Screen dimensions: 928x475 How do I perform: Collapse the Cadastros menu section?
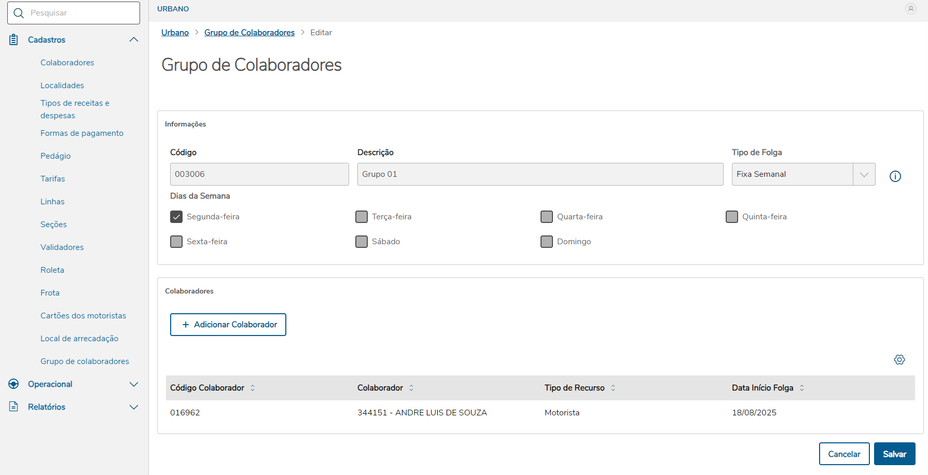(x=134, y=40)
